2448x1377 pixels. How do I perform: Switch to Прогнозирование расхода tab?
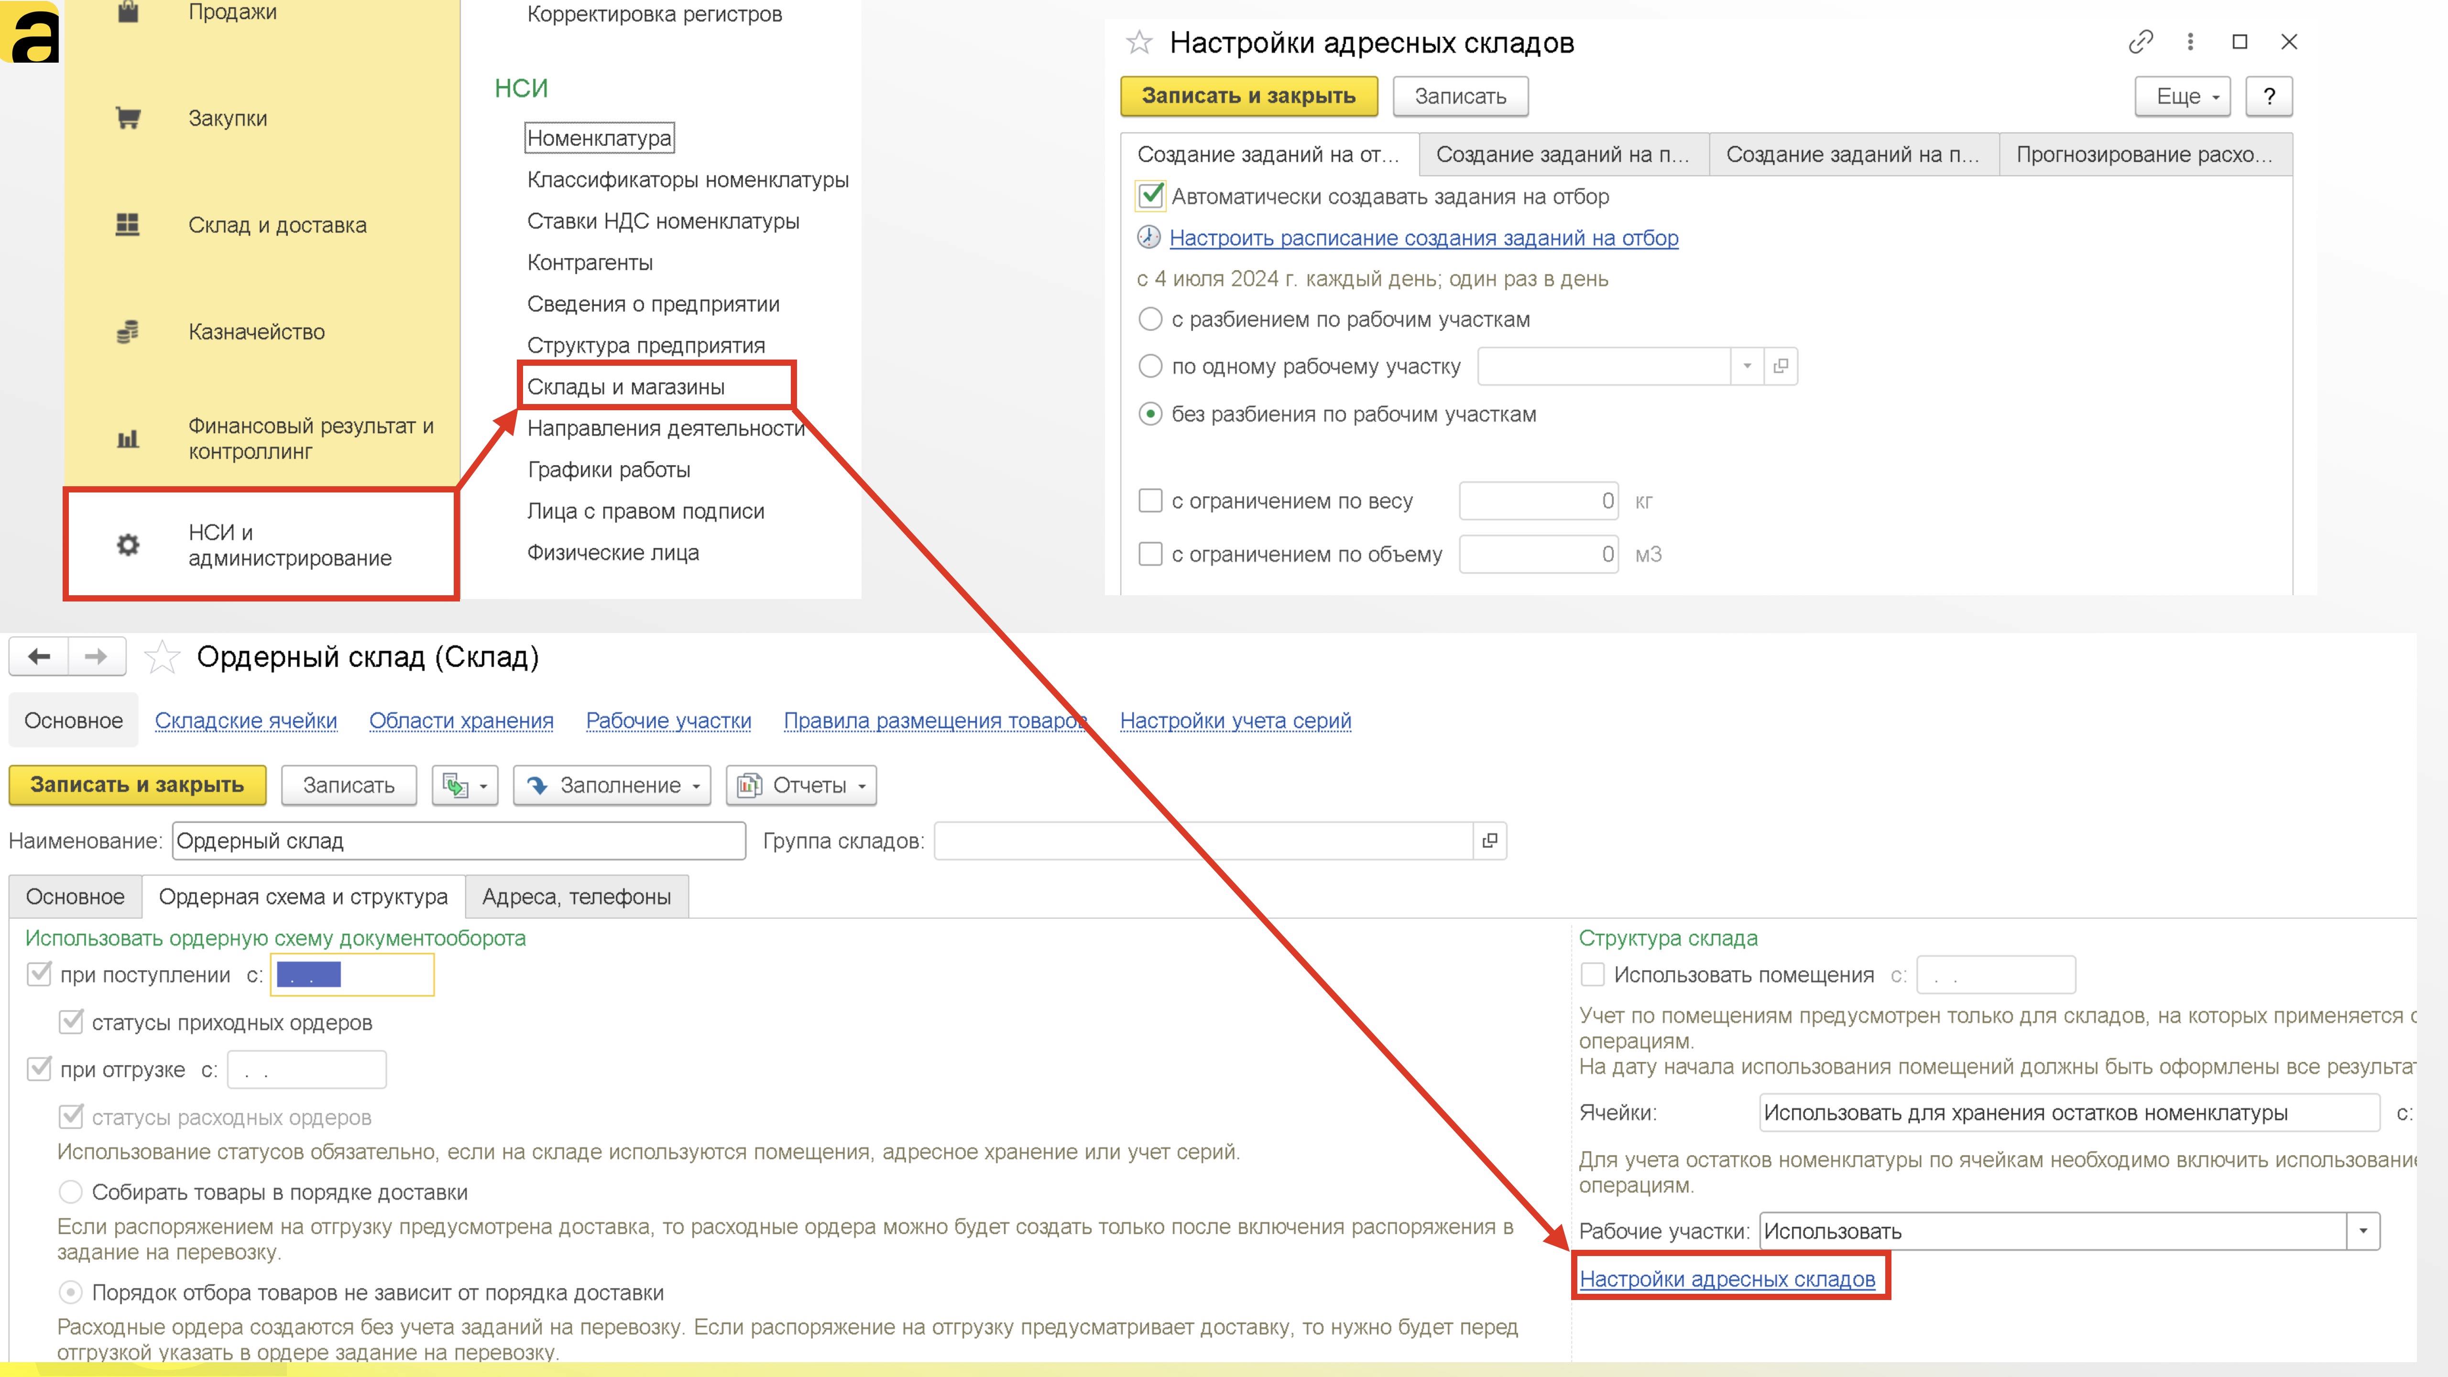point(2146,155)
